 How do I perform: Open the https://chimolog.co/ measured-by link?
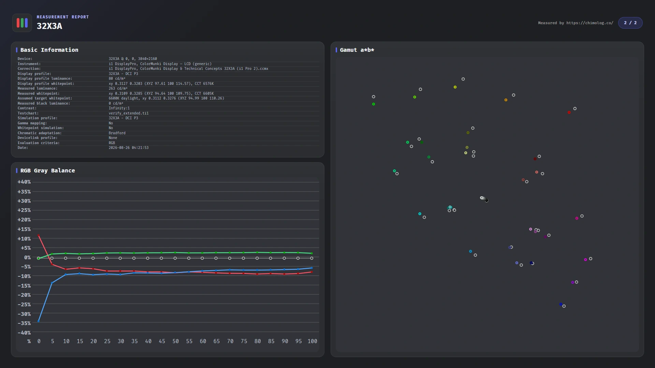[589, 23]
